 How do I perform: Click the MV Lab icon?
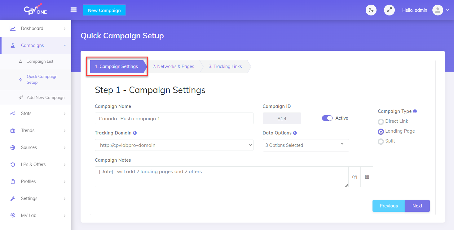click(13, 215)
